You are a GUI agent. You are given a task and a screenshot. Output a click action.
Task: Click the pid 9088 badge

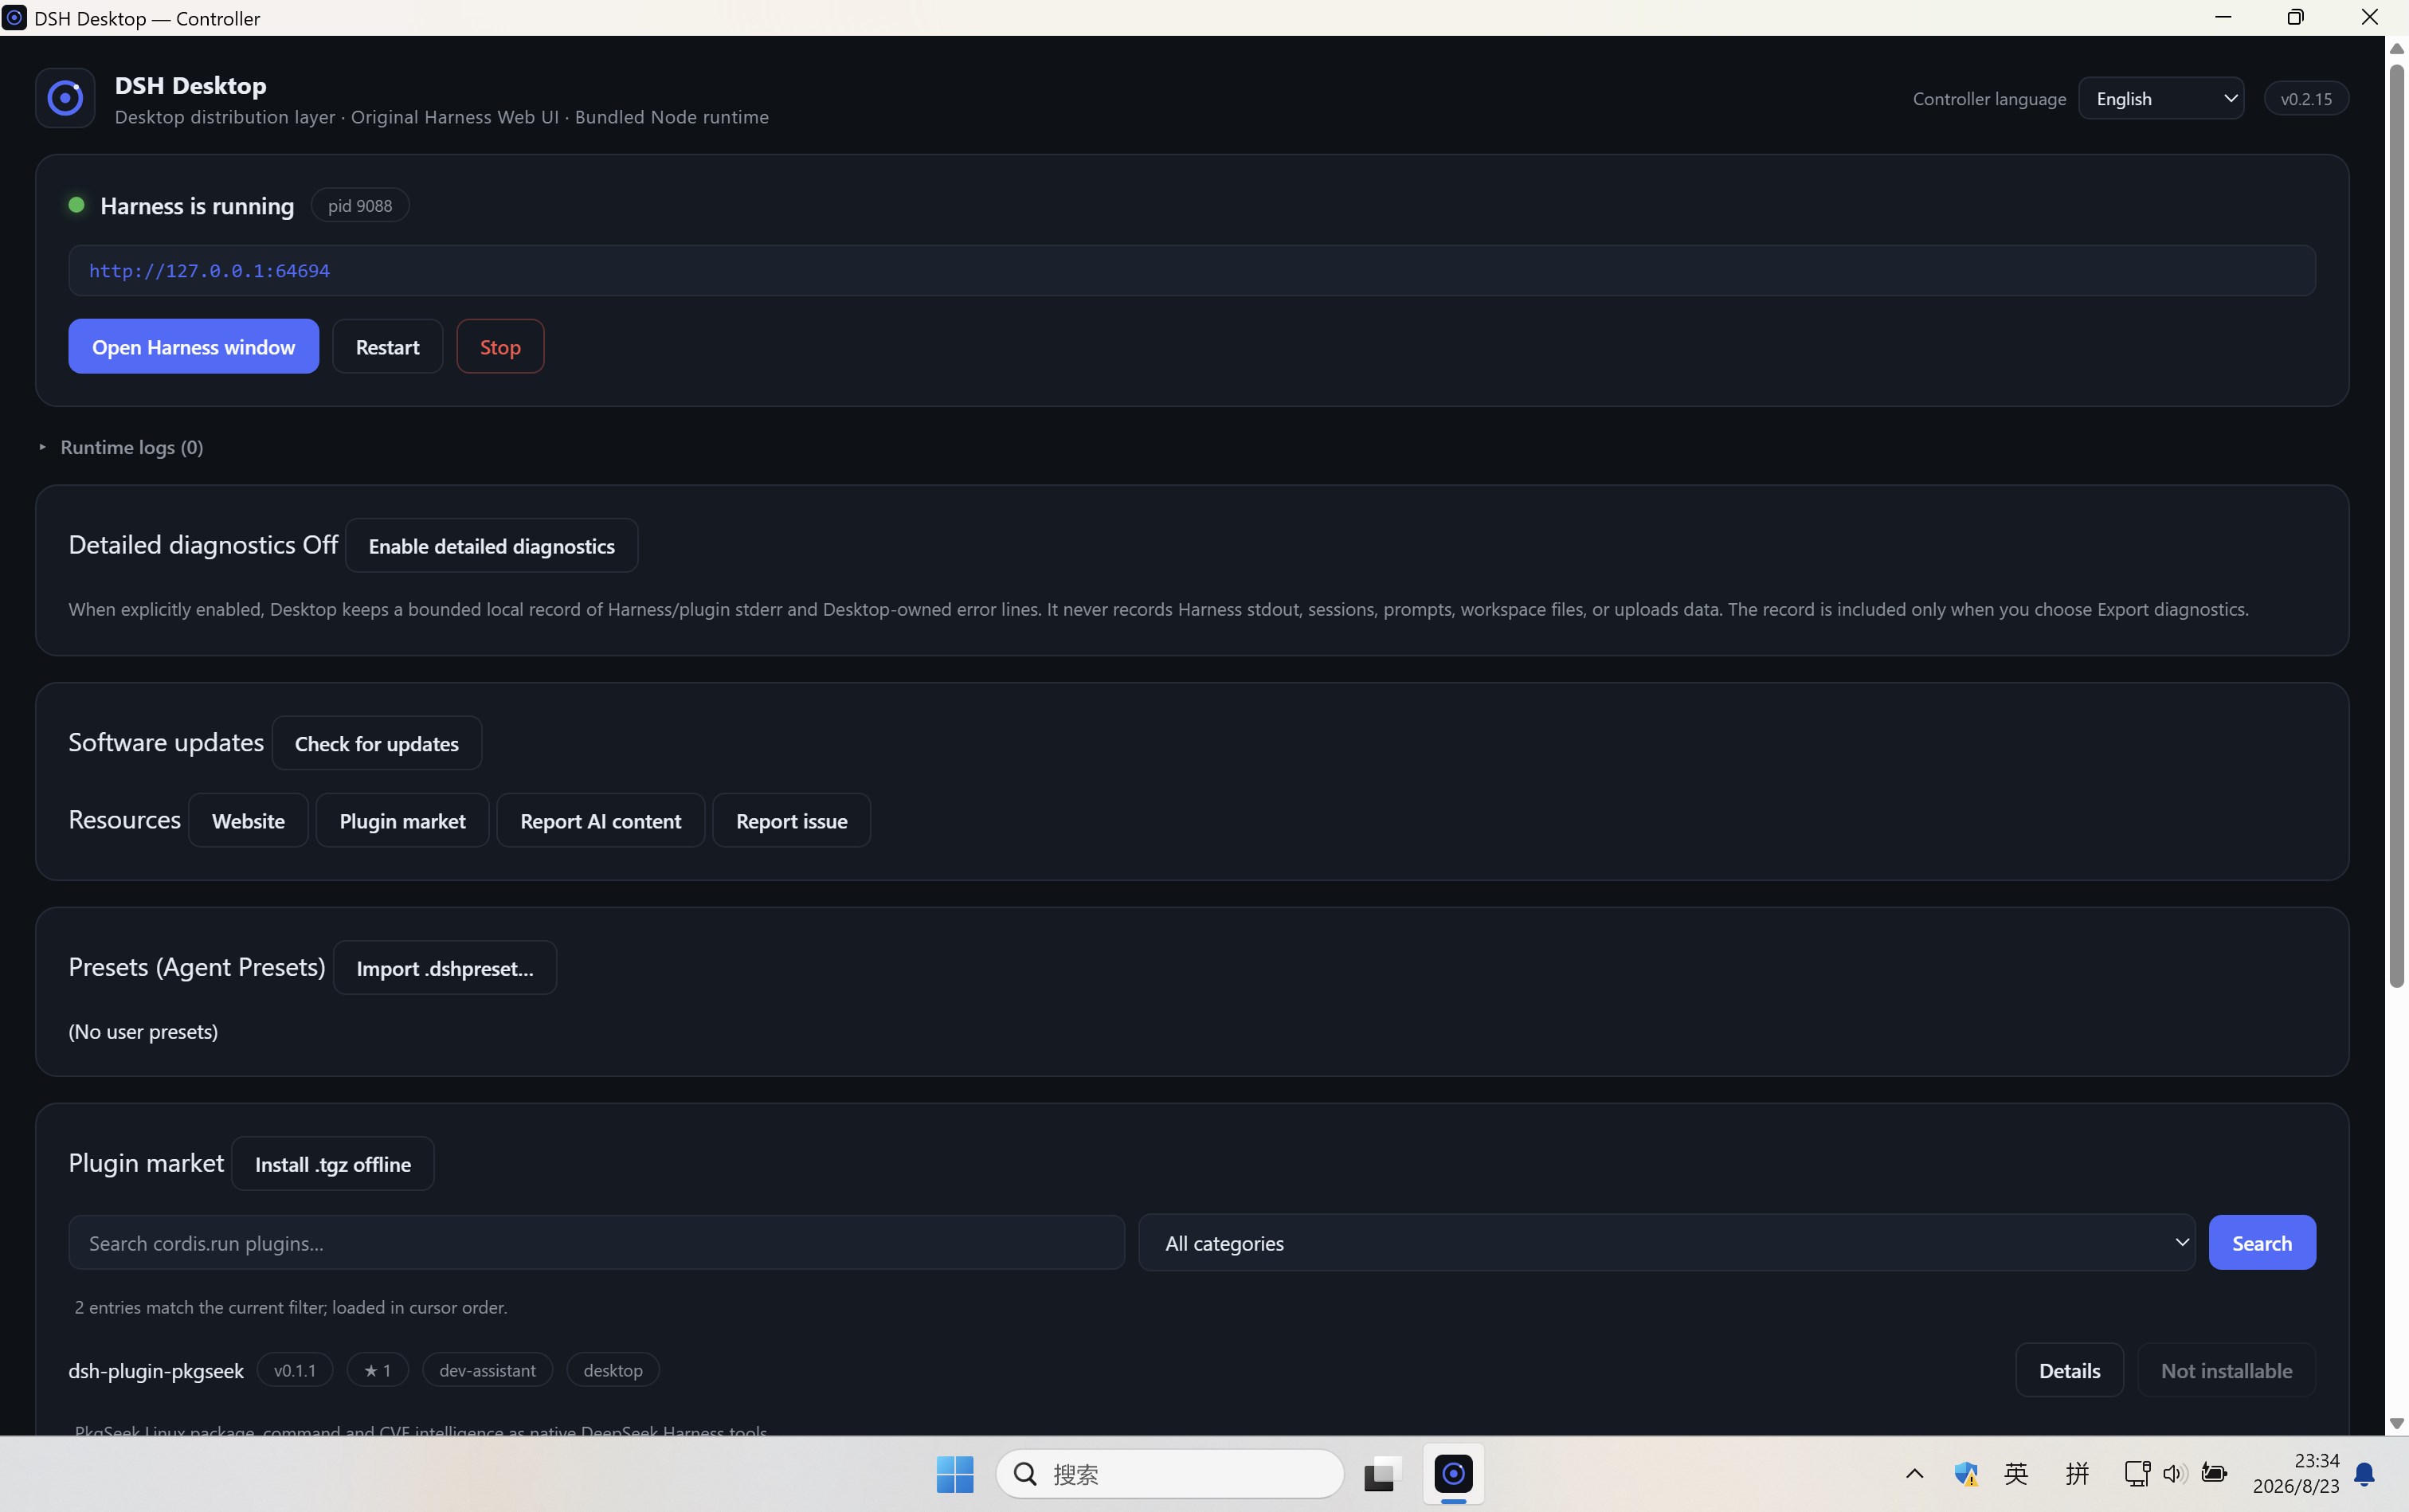[x=360, y=205]
